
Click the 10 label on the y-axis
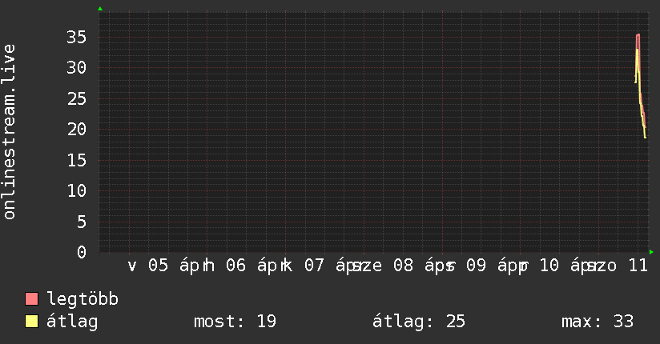click(x=76, y=190)
